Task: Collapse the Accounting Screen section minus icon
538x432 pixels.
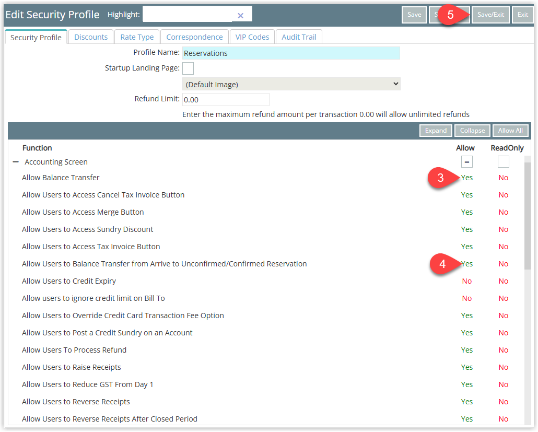Action: pos(16,162)
